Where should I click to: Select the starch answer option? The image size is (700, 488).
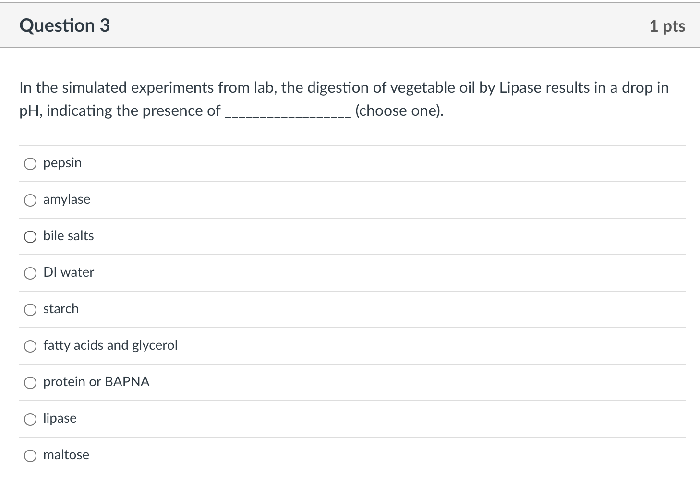pos(30,309)
